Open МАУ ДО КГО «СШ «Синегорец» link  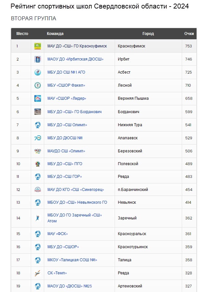tap(76, 190)
